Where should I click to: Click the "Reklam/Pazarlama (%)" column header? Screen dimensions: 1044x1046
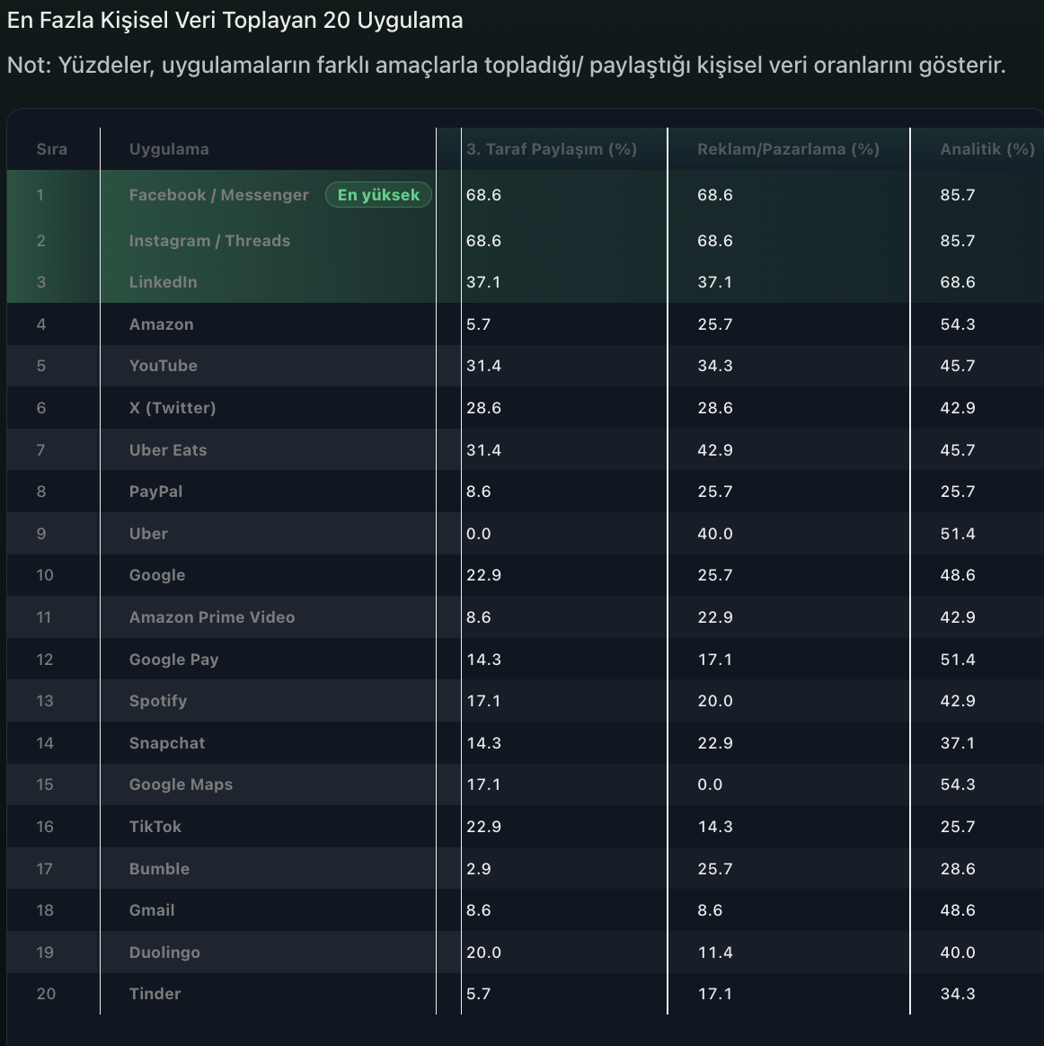pos(788,149)
